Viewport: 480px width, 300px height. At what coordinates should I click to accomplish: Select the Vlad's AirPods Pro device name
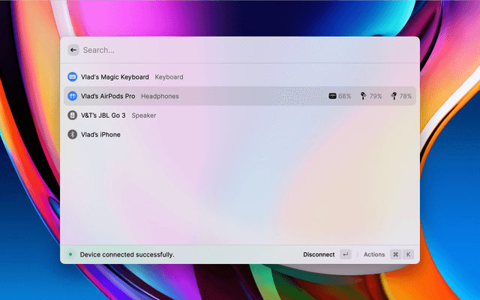108,96
